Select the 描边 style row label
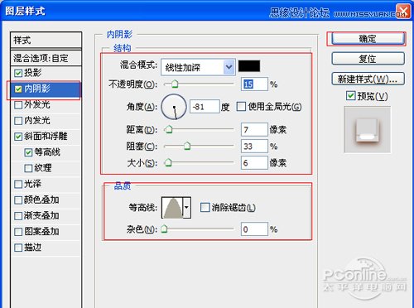The height and width of the screenshot is (308, 414). coord(33,248)
